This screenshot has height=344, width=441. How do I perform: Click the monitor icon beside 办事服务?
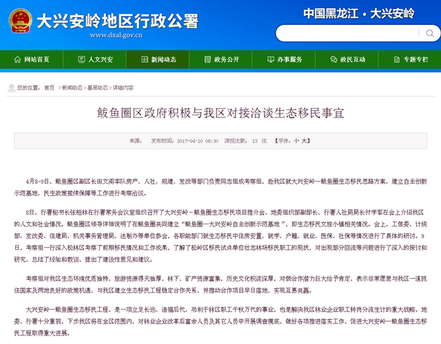(271, 60)
